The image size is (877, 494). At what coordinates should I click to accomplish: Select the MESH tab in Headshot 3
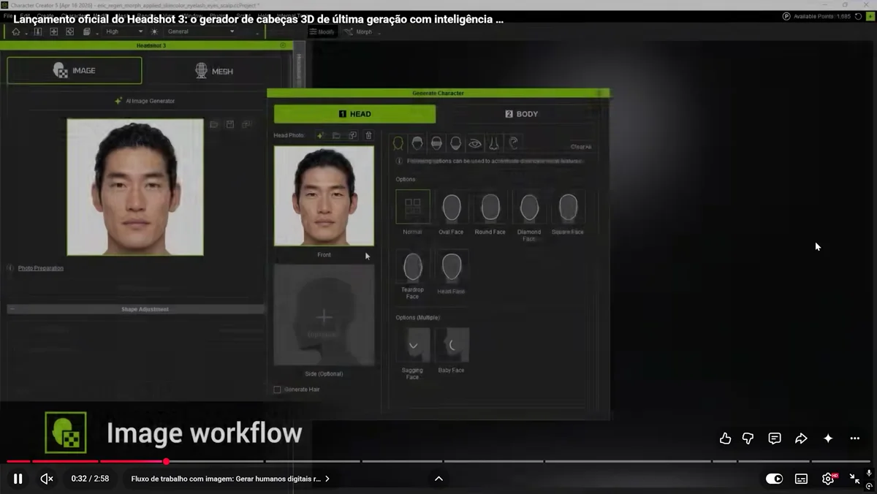214,71
